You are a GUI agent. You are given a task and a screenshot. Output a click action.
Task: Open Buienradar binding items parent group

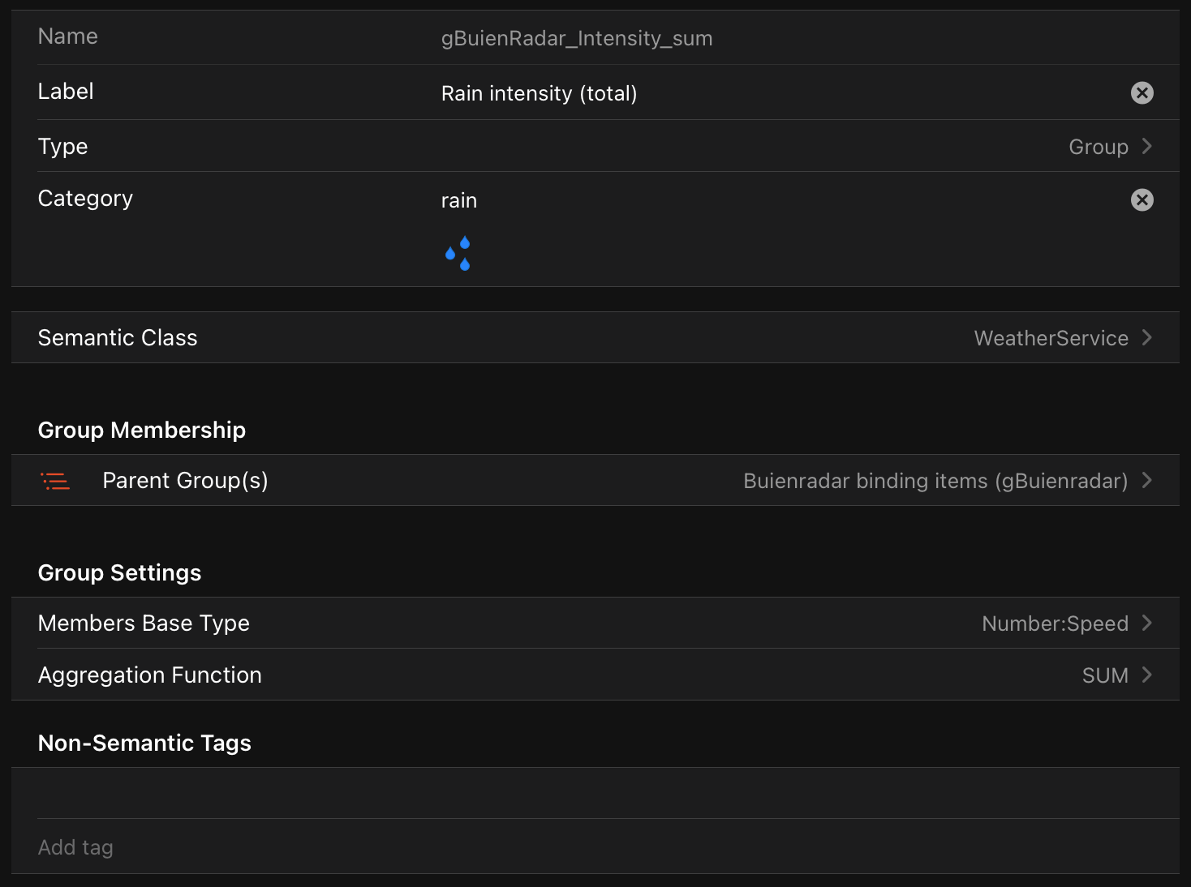[x=935, y=482]
